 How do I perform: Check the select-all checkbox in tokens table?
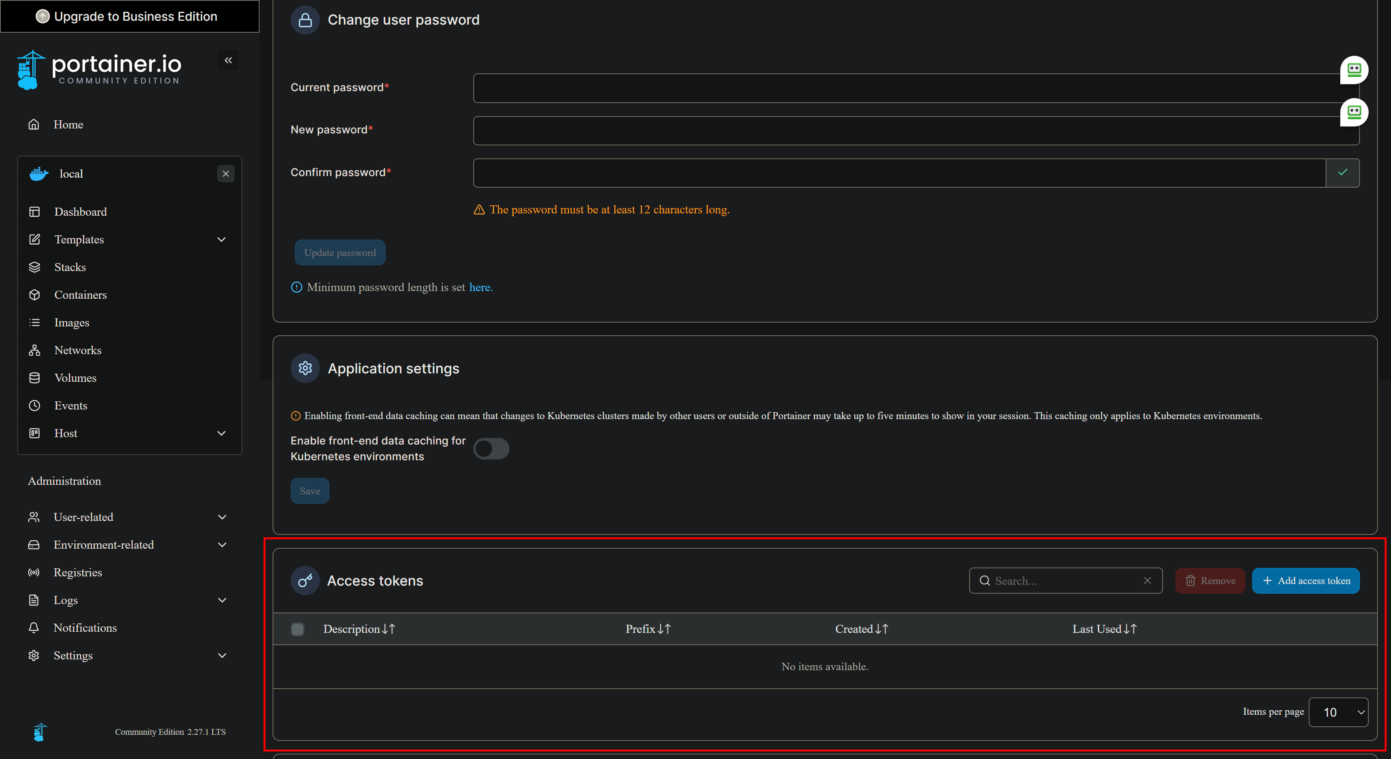point(298,629)
